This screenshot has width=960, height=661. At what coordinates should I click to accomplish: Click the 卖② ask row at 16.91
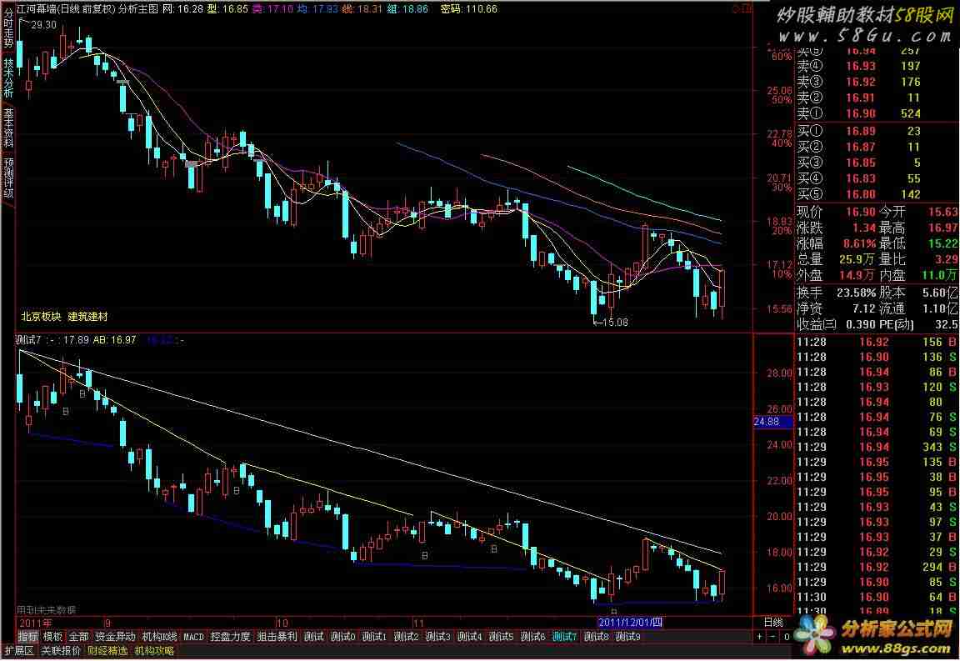[876, 98]
